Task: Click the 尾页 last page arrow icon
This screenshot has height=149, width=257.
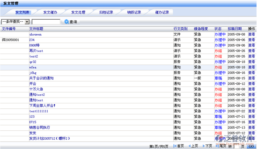Action: [217, 146]
